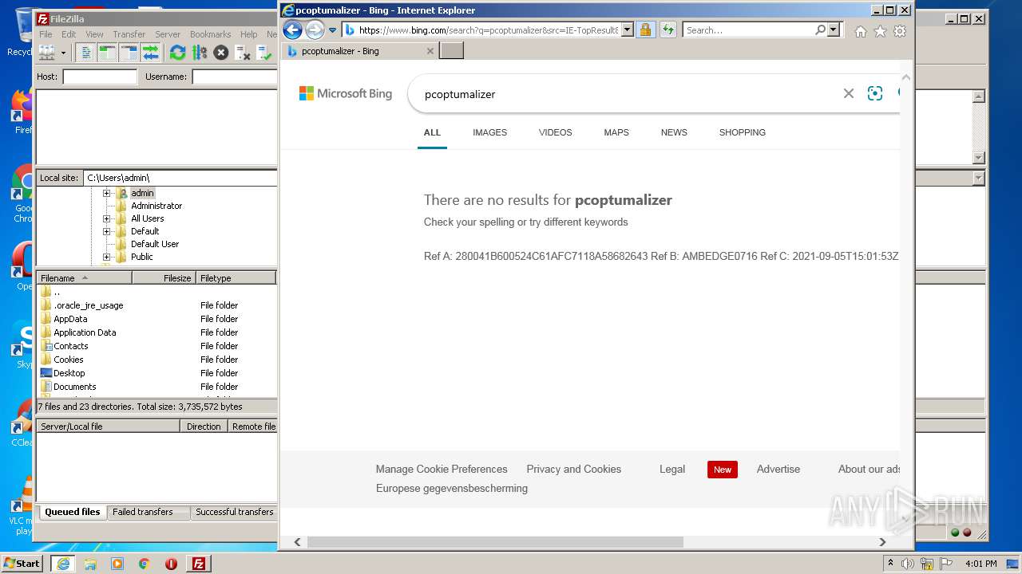Open a new IE tab

(x=452, y=51)
